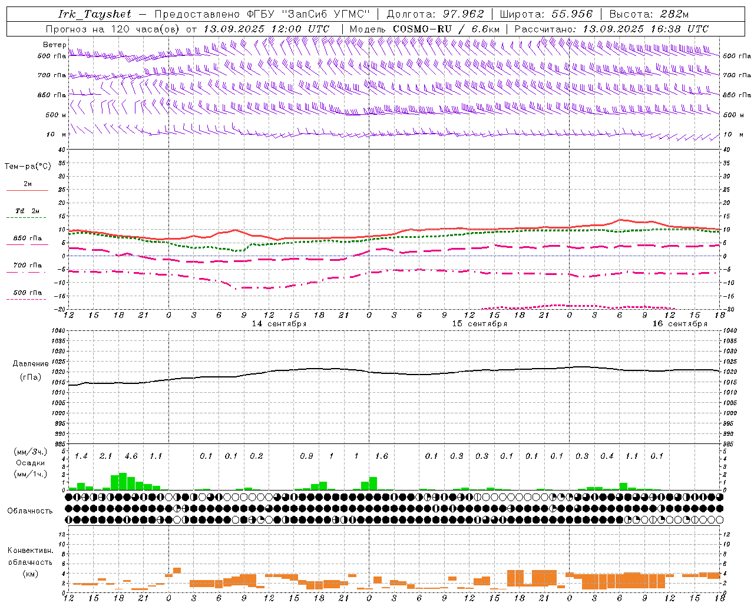This screenshot has height=603, width=754.
Task: Click the dashed line under Td 2м legend
Action: point(26,218)
